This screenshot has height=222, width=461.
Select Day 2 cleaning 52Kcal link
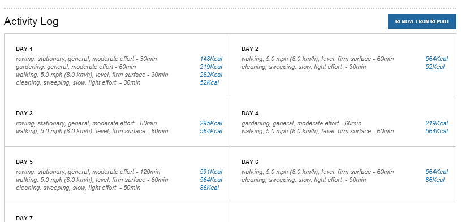[435, 67]
